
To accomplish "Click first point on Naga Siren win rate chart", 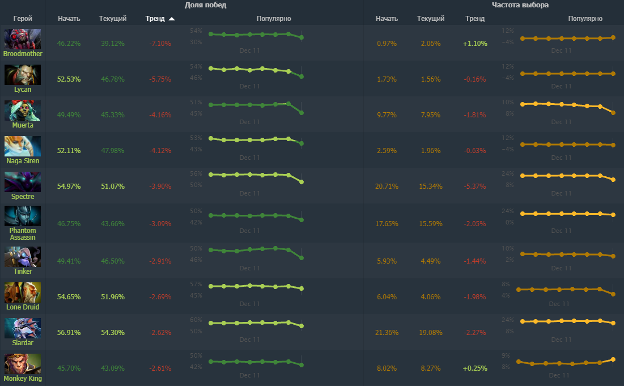I will [x=211, y=138].
